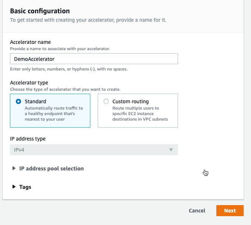Viewport: 251px width, 225px height.
Task: Click the IP address pool selection heading
Action: pyautogui.click(x=51, y=169)
